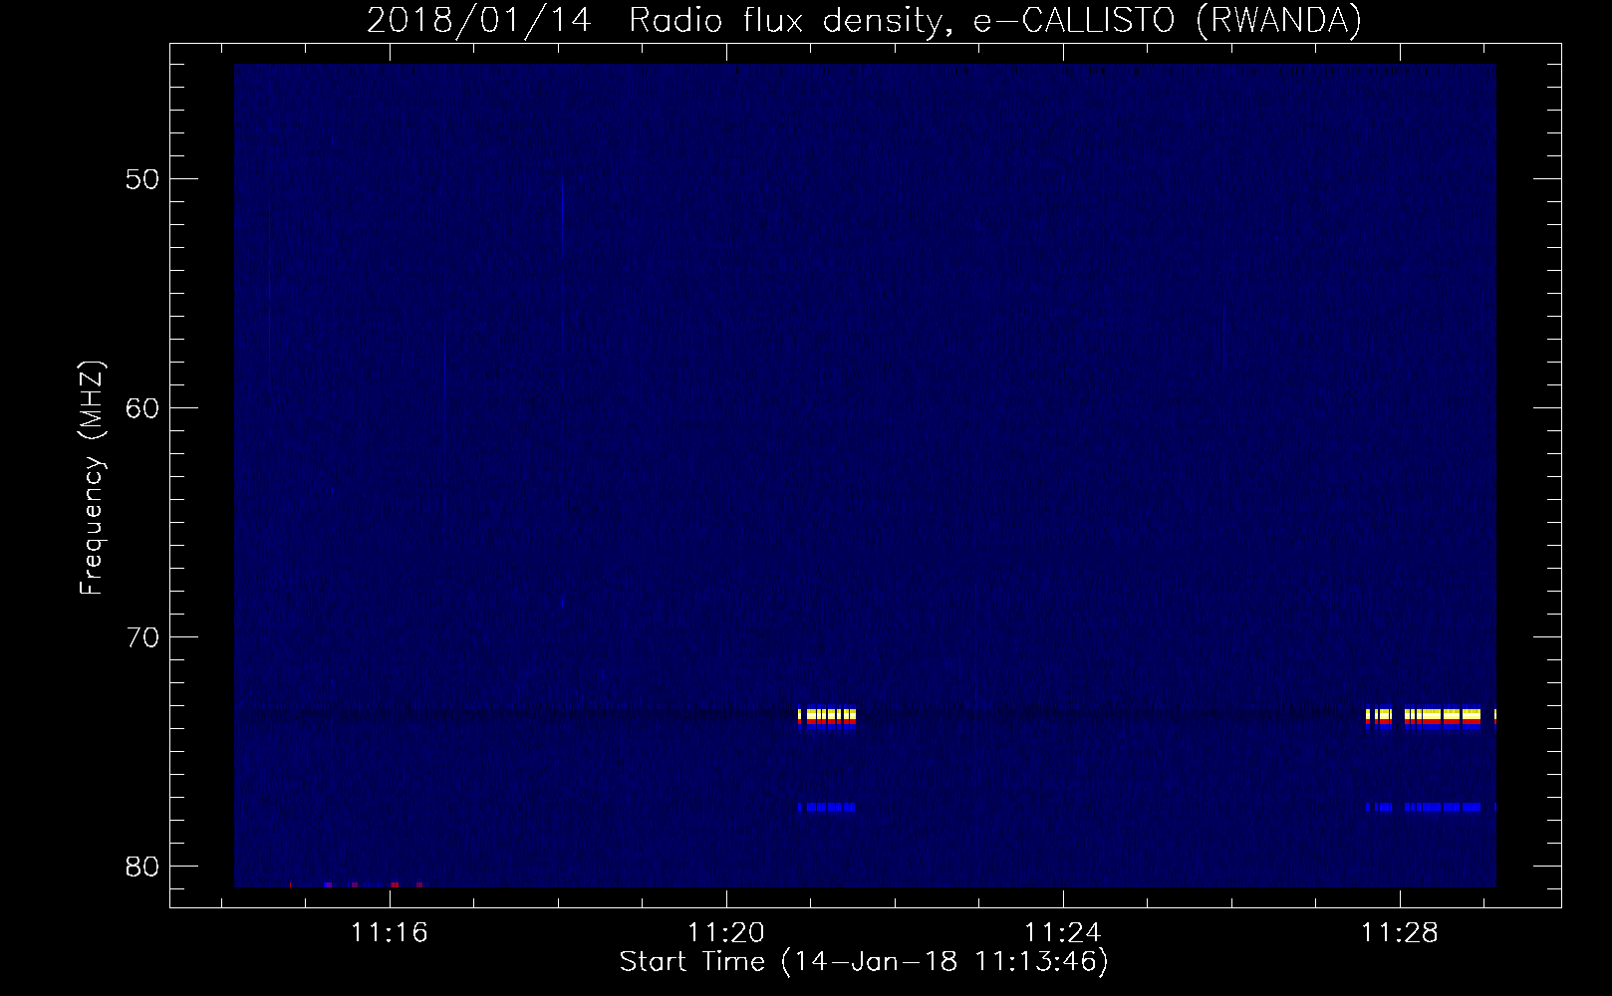Viewport: 1612px width, 996px height.
Task: Click the '11:20' time tick label
Action: pos(726,933)
